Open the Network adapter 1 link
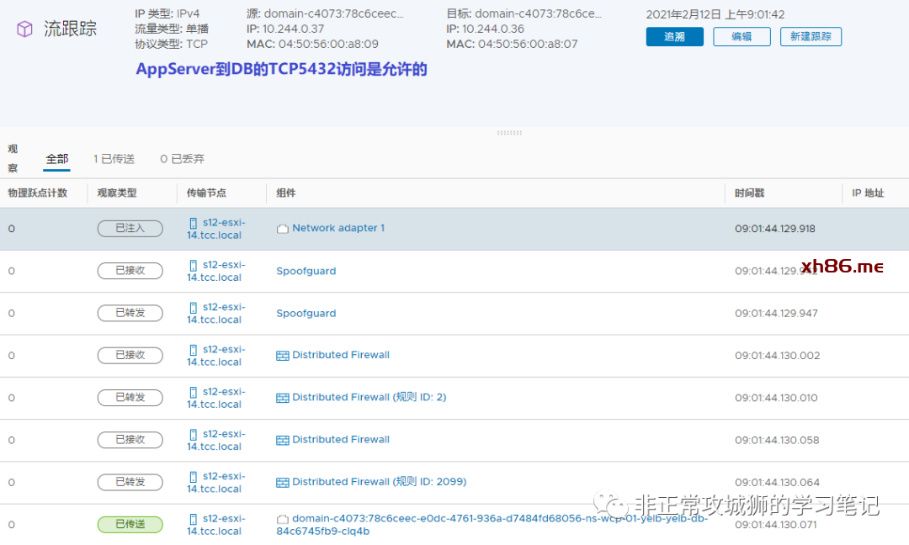909x545 pixels. pyautogui.click(x=338, y=228)
